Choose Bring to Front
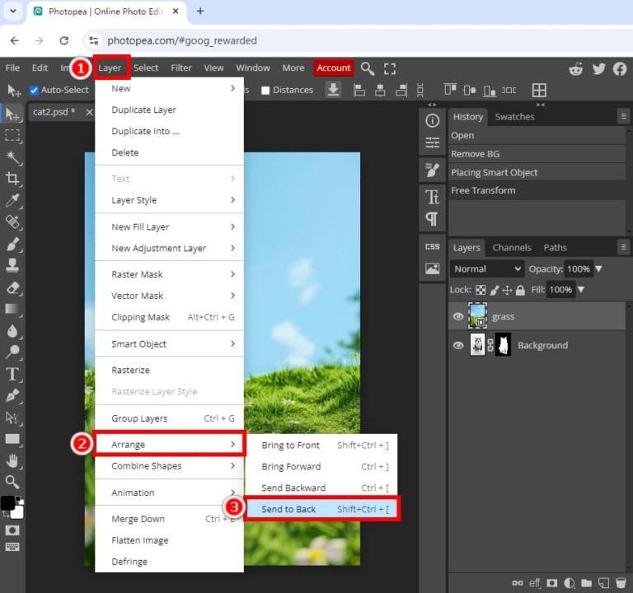The image size is (633, 593). click(321, 445)
